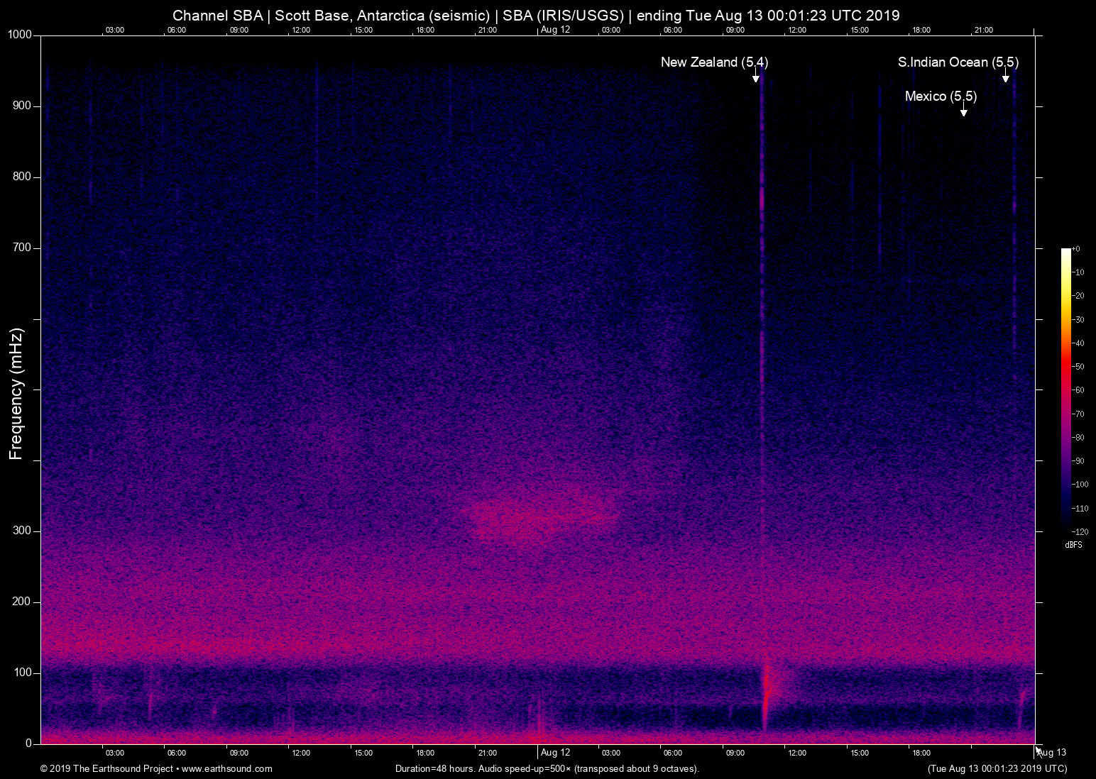Click the Aug 12 label on bottom axis
The image size is (1096, 779).
point(555,753)
